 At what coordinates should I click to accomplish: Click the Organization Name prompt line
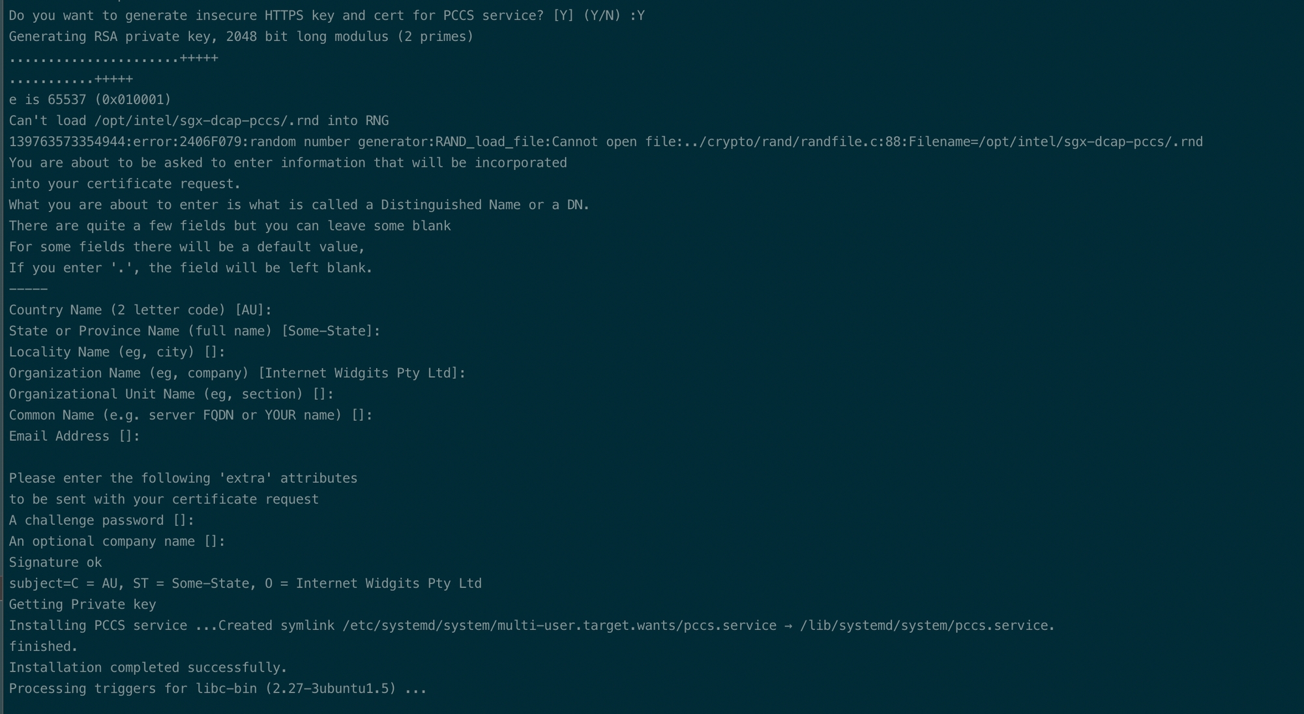237,373
